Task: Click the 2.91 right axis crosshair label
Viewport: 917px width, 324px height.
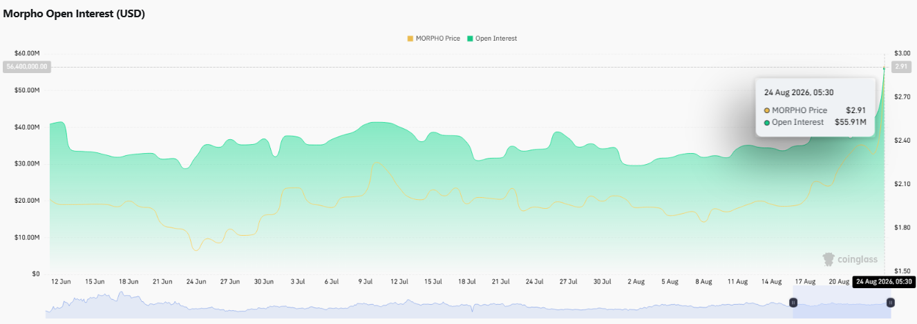Action: [901, 67]
